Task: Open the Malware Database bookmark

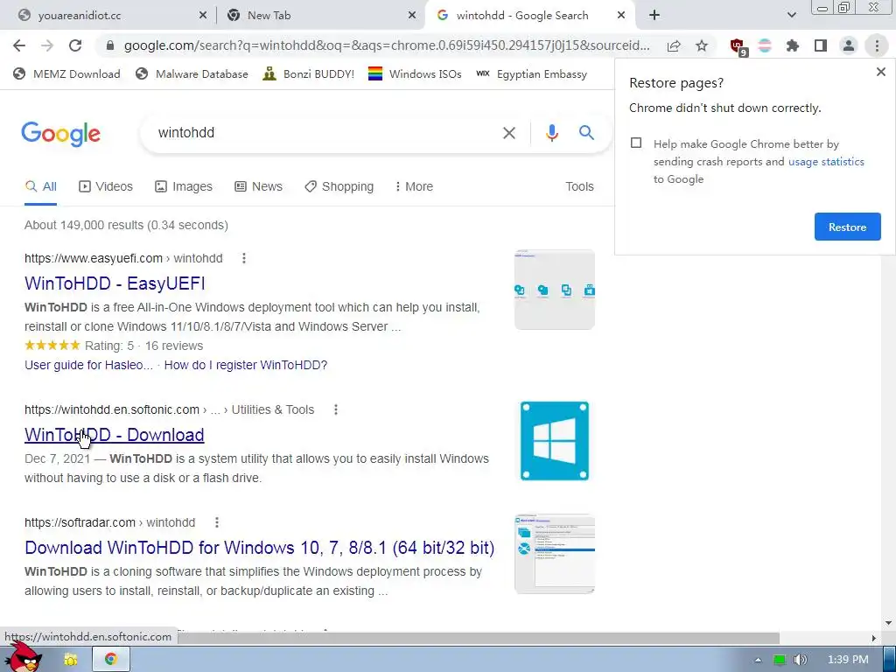Action: [x=192, y=73]
